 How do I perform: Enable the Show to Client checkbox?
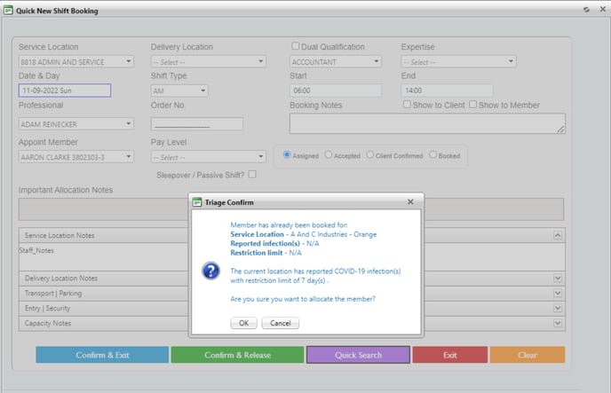click(407, 105)
